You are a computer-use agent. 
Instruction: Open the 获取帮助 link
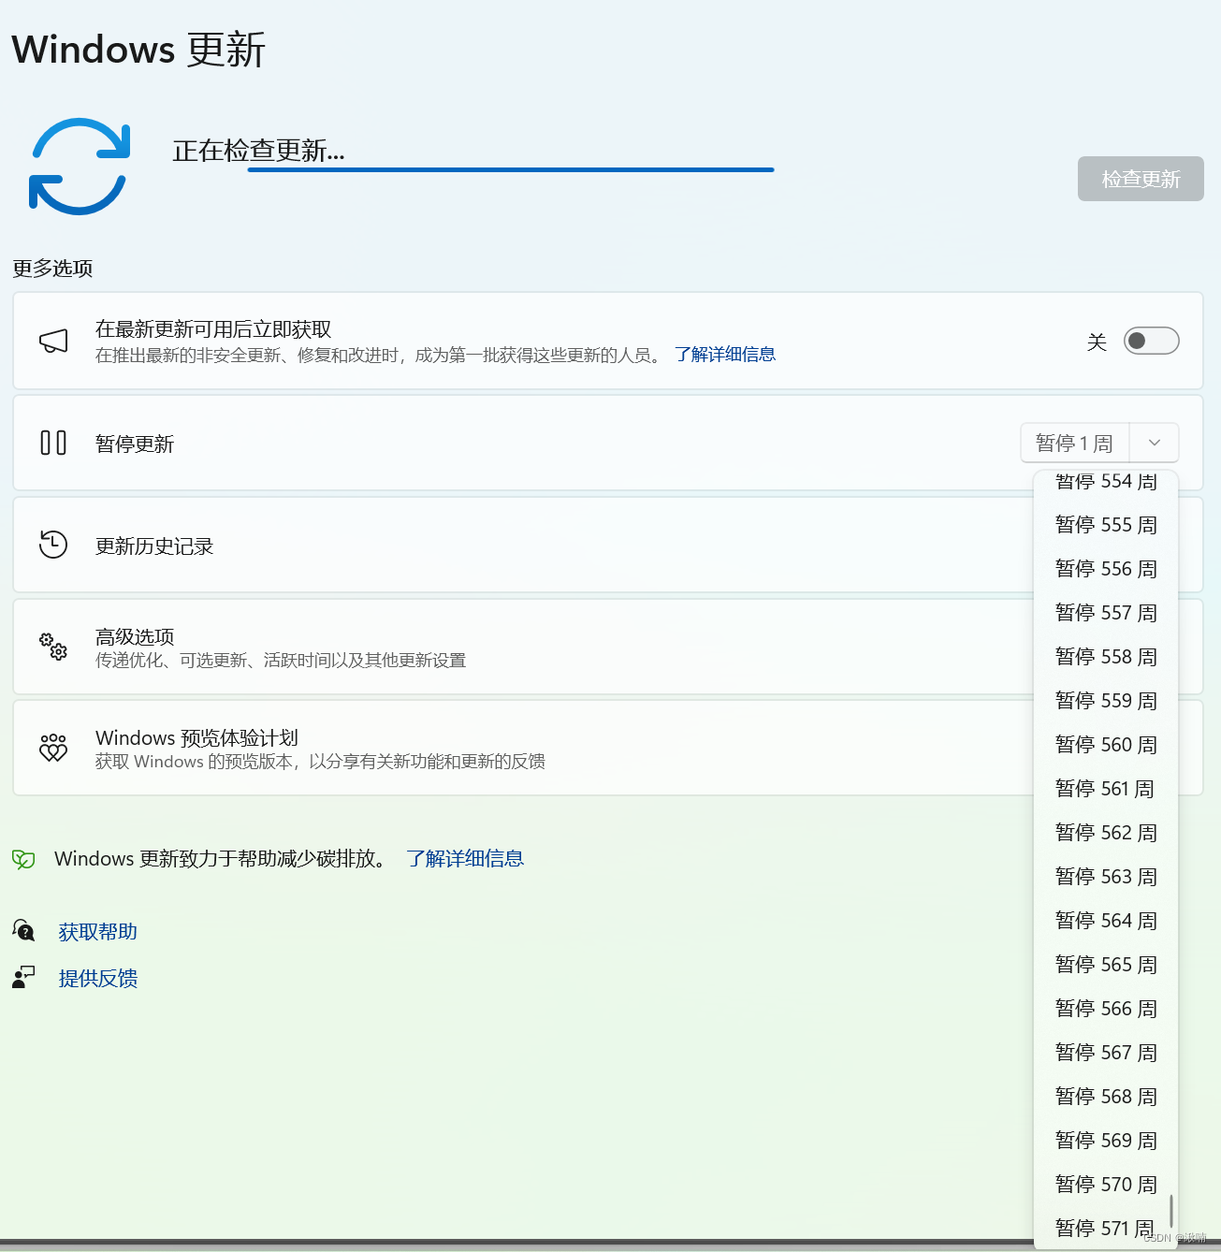point(98,932)
